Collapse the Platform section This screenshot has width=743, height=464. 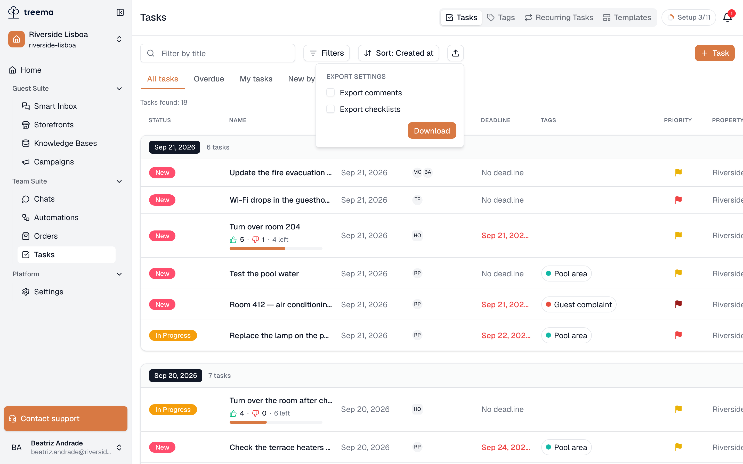pos(119,274)
